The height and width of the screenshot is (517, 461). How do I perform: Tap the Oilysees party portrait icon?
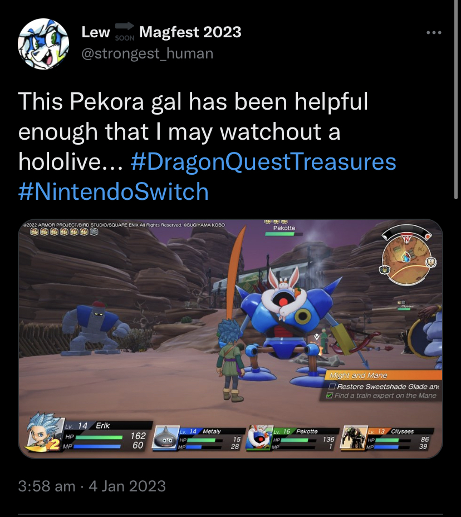pos(354,437)
